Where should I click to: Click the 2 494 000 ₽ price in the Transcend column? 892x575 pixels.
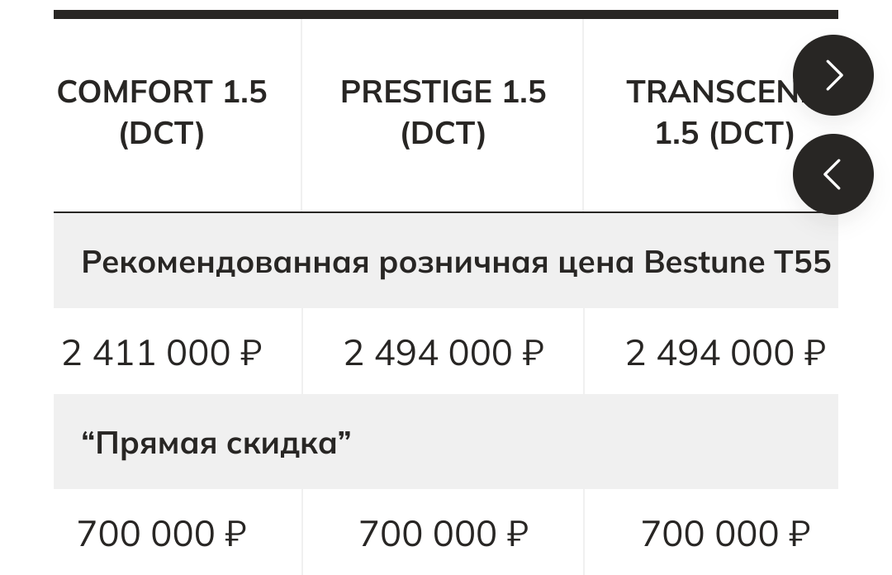tap(725, 353)
